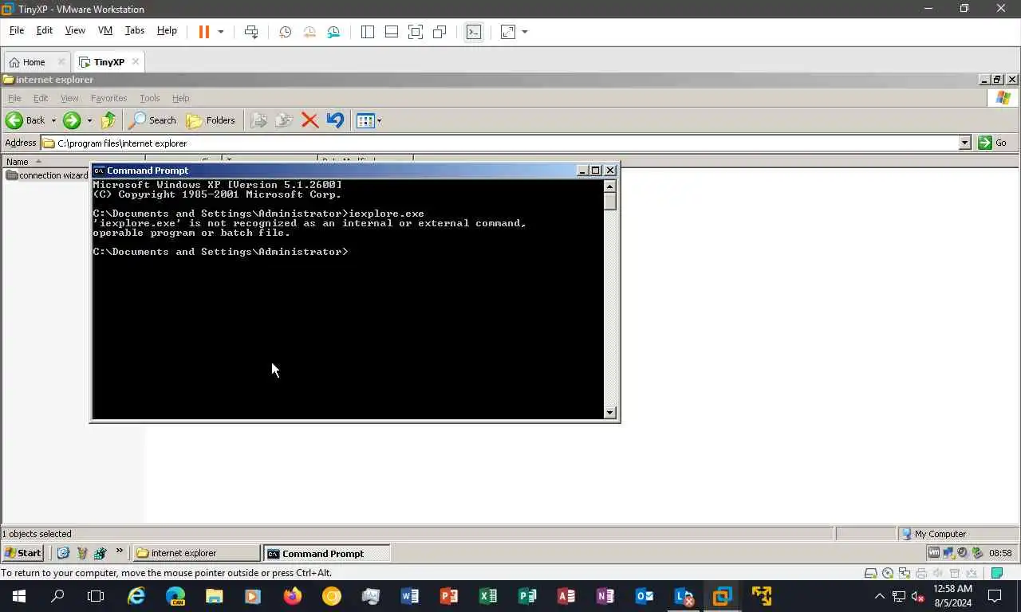Go up one folder level

pos(108,120)
